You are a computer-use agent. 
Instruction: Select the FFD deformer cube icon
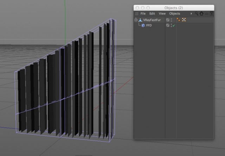[x=143, y=26]
